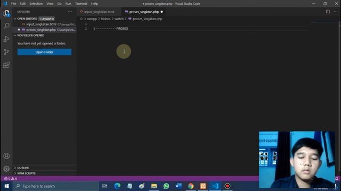Viewport: 341px width, 191px height.
Task: Click the red screen recorder taskbar icon
Action: 228,186
